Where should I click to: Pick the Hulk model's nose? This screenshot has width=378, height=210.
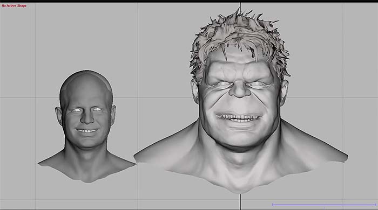240,89
